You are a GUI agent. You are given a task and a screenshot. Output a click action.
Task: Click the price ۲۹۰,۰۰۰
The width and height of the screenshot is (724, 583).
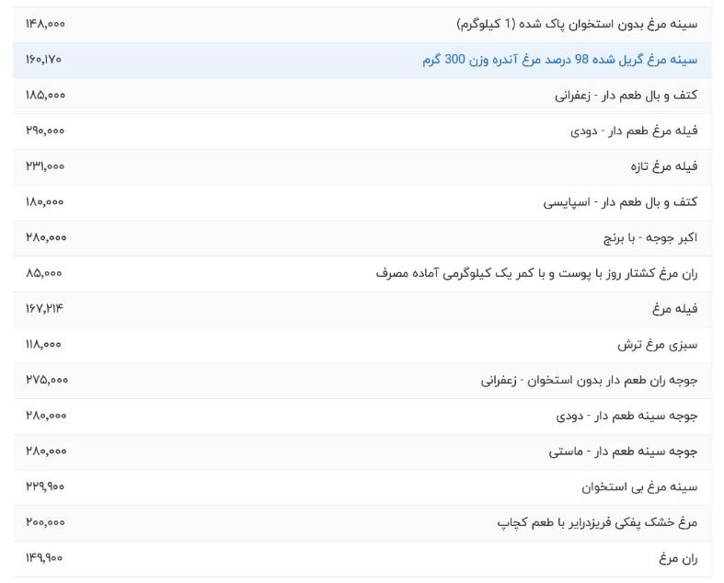[45, 131]
